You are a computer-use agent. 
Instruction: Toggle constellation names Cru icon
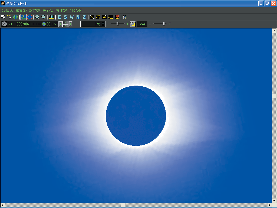pos(104,17)
